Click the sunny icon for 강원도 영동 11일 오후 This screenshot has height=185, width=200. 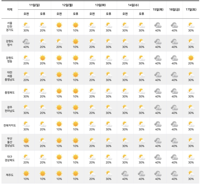pos(43,58)
